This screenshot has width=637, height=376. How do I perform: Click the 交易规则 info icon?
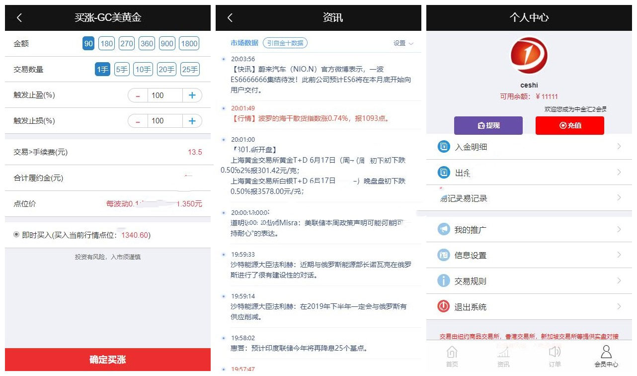pyautogui.click(x=443, y=281)
